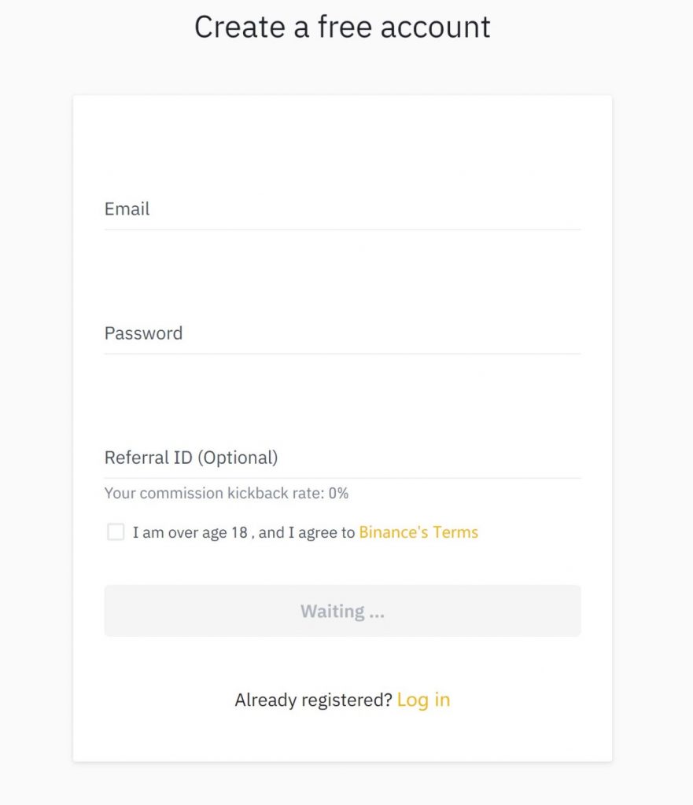Viewport: 693px width, 805px height.
Task: Click the Password placeholder label
Action: (143, 333)
